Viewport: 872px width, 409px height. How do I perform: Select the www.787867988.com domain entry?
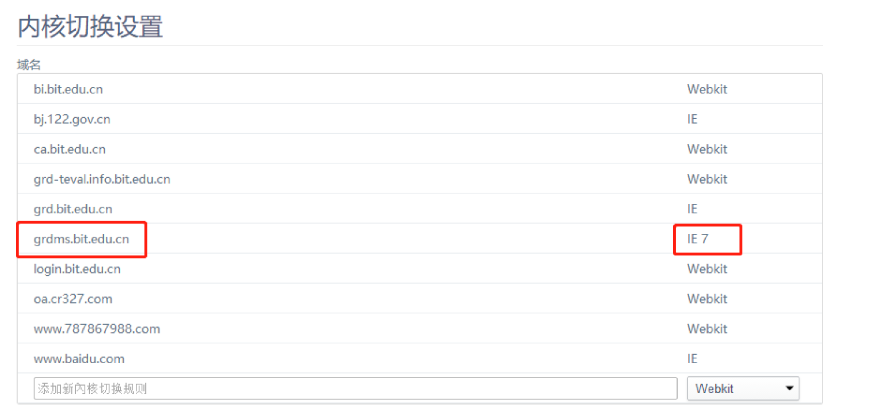point(97,328)
